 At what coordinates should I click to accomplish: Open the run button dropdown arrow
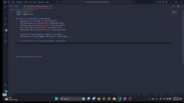(x=176, y=6)
